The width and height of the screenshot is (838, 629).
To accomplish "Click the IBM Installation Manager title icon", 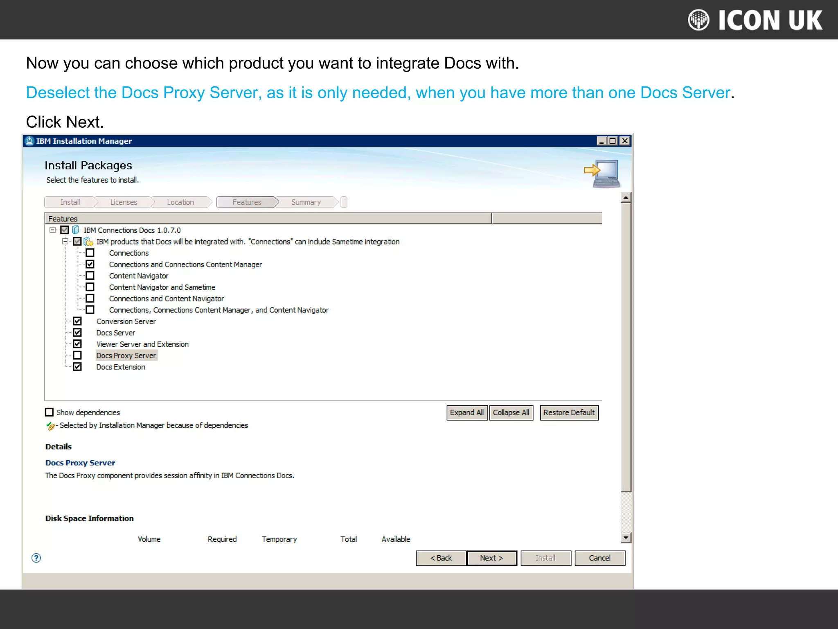I will [29, 141].
